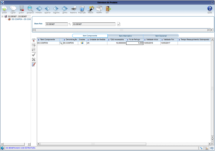Close the Estrutura do Produto window

click(212, 3)
